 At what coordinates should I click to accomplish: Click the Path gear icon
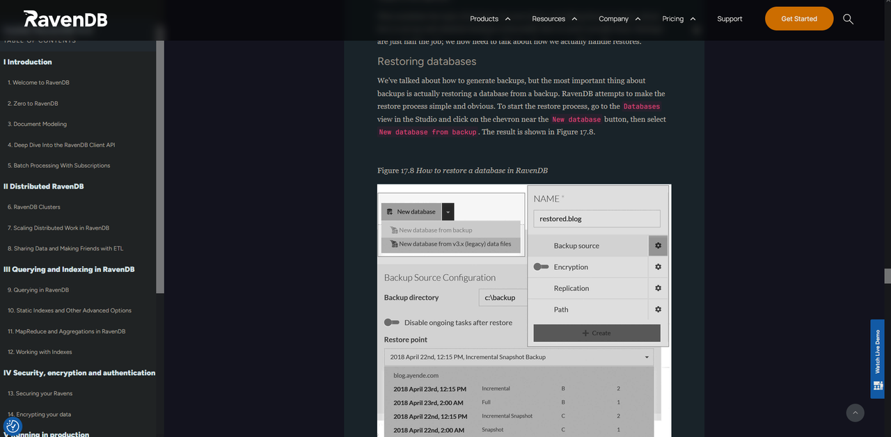pos(658,310)
